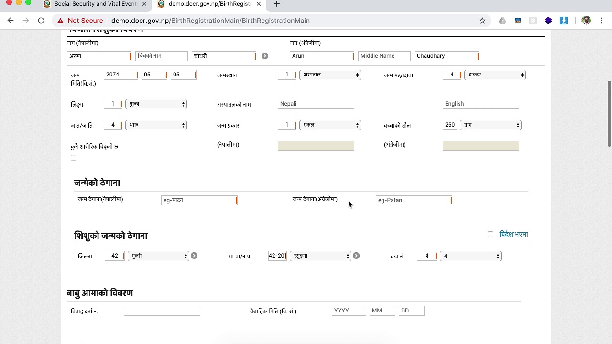
Task: Toggle कुनै शारीरिक विकृती छ checkbox
Action: pos(74,158)
